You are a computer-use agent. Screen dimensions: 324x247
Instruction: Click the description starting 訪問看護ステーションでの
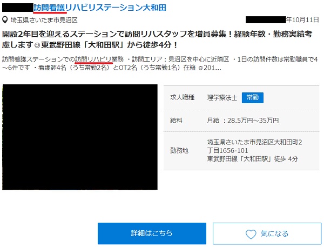pos(160,64)
